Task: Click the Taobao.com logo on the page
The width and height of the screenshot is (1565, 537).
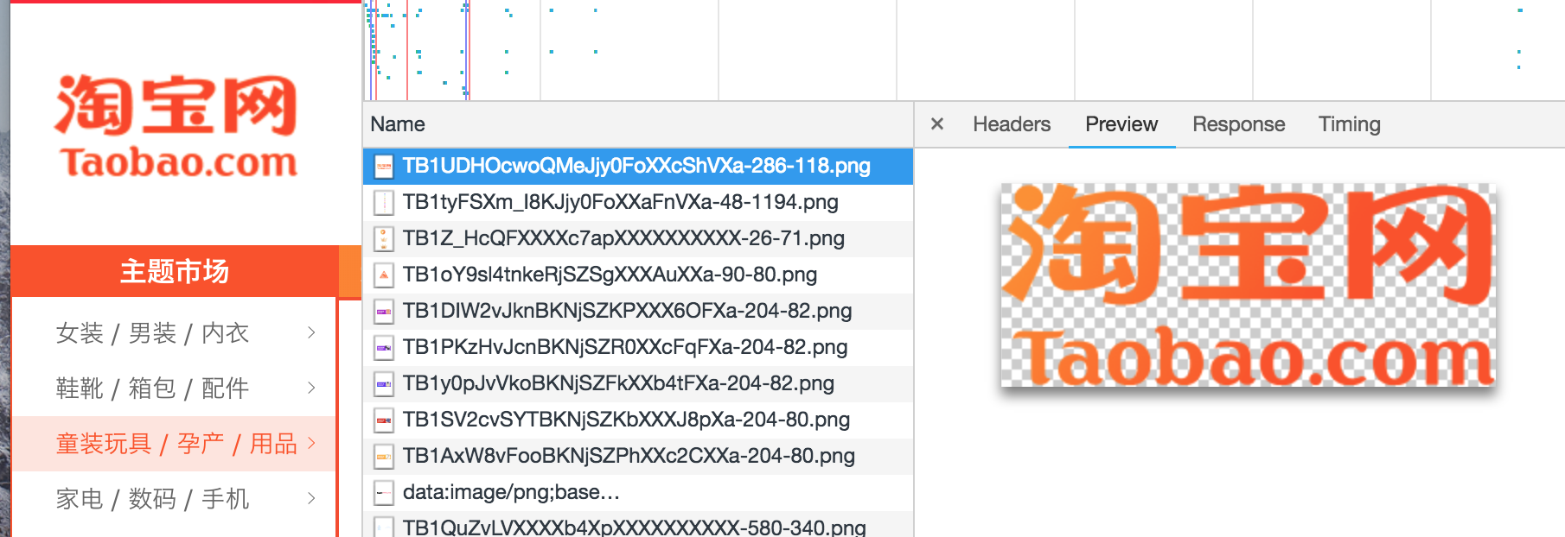Action: click(x=176, y=127)
